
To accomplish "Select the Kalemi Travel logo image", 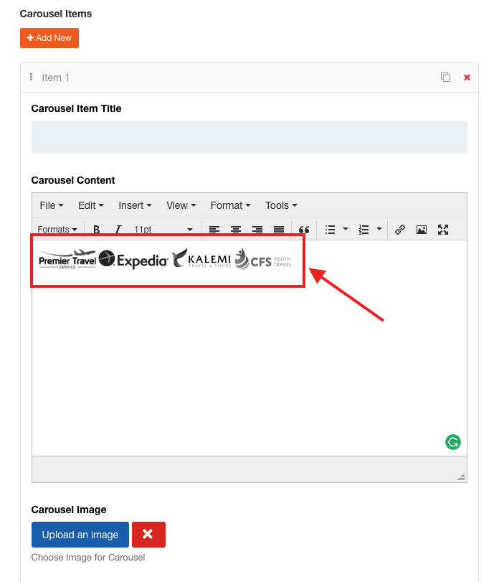I will click(201, 258).
